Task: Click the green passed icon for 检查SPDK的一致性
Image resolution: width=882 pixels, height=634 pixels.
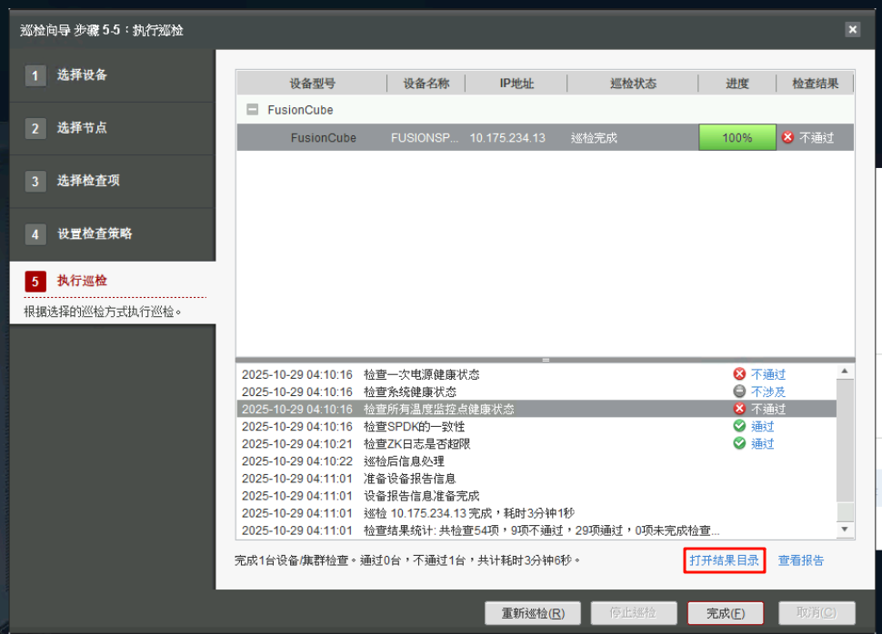Action: point(739,426)
